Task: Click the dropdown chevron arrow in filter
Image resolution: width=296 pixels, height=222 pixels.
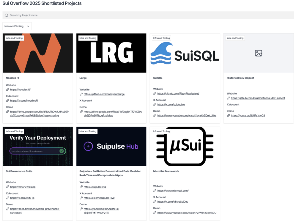Action: 28,26
